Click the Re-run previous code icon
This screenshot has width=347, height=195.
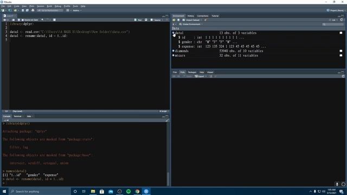point(146,20)
